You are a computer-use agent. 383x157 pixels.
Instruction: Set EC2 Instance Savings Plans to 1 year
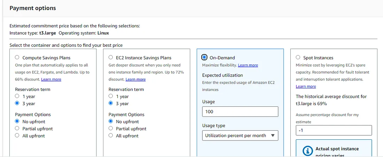point(111,96)
